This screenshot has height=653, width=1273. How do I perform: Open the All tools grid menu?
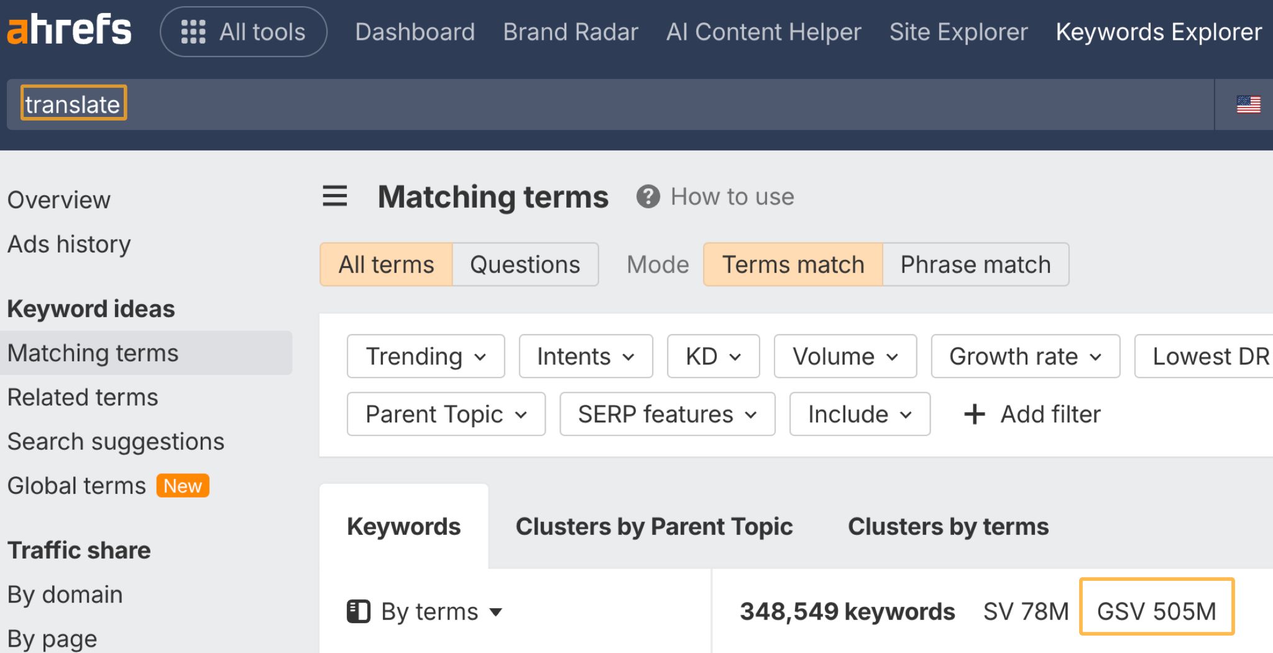click(x=243, y=31)
